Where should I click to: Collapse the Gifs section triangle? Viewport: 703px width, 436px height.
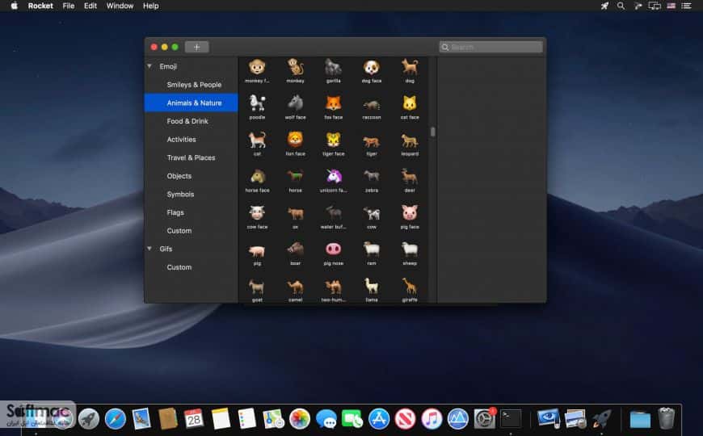tap(149, 249)
